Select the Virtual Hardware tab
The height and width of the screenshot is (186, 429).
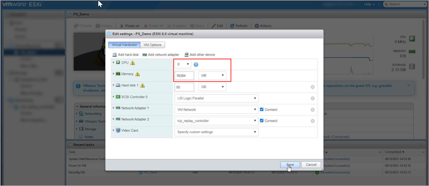tap(124, 45)
